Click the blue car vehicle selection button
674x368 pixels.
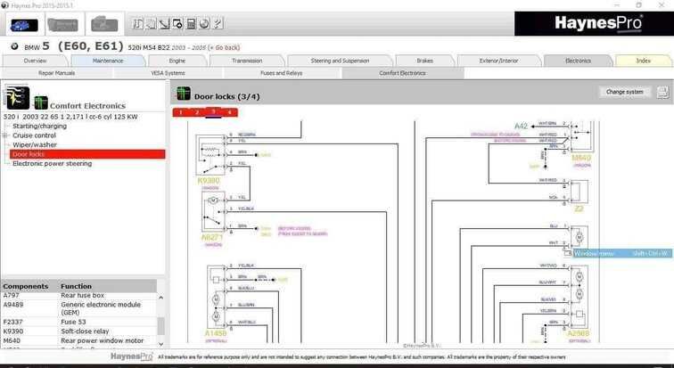click(x=24, y=24)
